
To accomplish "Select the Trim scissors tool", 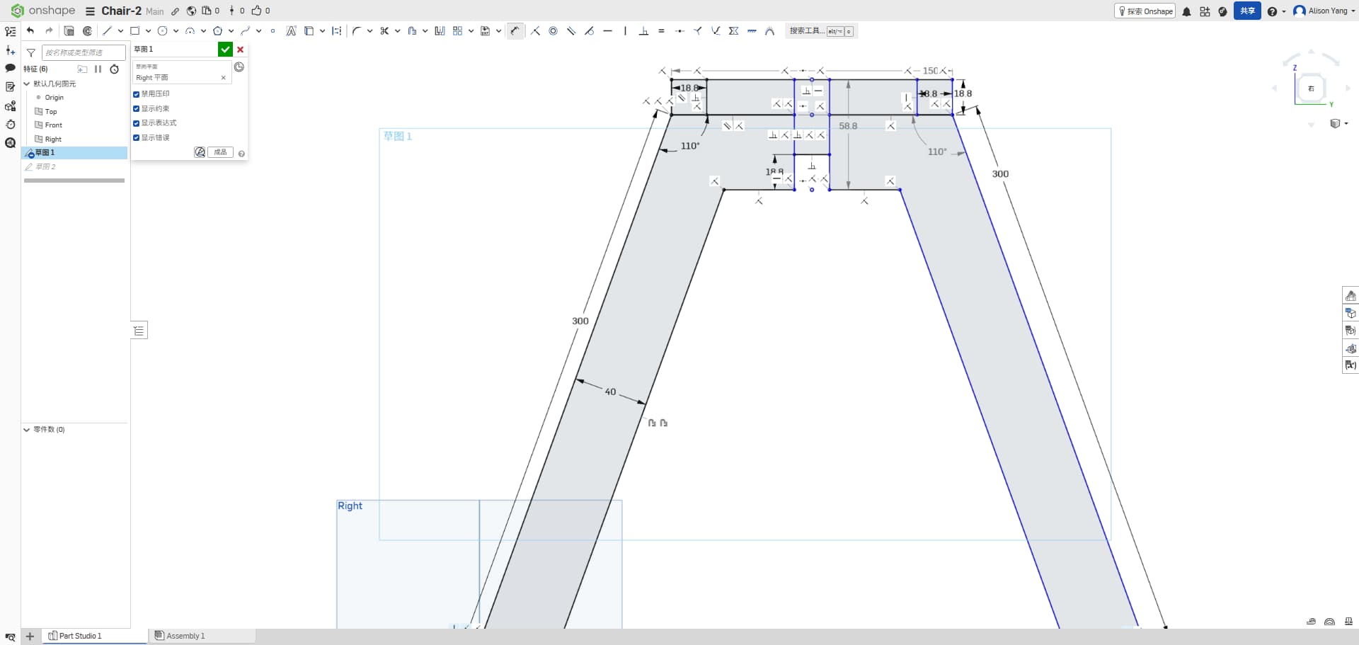I will (384, 30).
